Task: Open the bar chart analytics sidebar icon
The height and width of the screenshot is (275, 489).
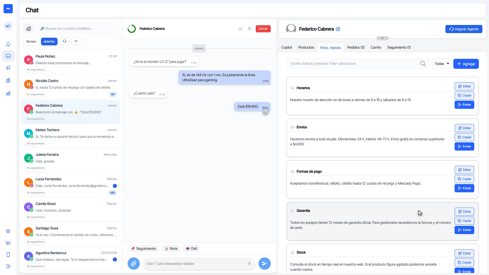Action: [x=8, y=93]
